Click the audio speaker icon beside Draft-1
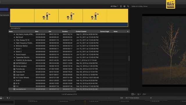This screenshot has width=186, height=105. [x=14, y=80]
